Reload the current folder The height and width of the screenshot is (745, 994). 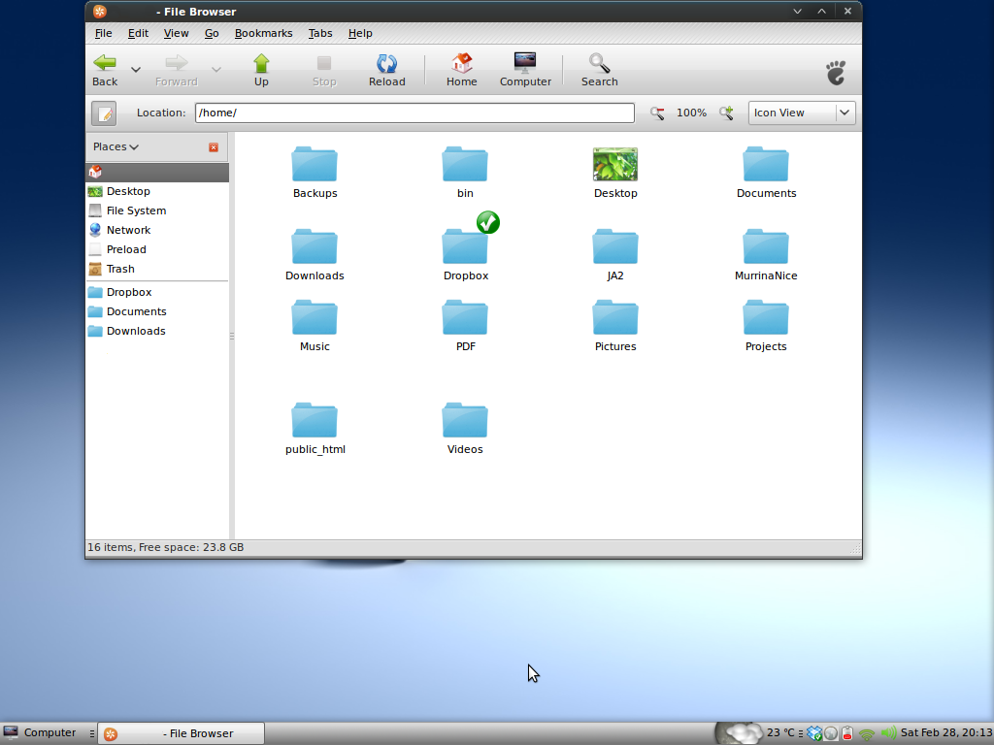[386, 70]
